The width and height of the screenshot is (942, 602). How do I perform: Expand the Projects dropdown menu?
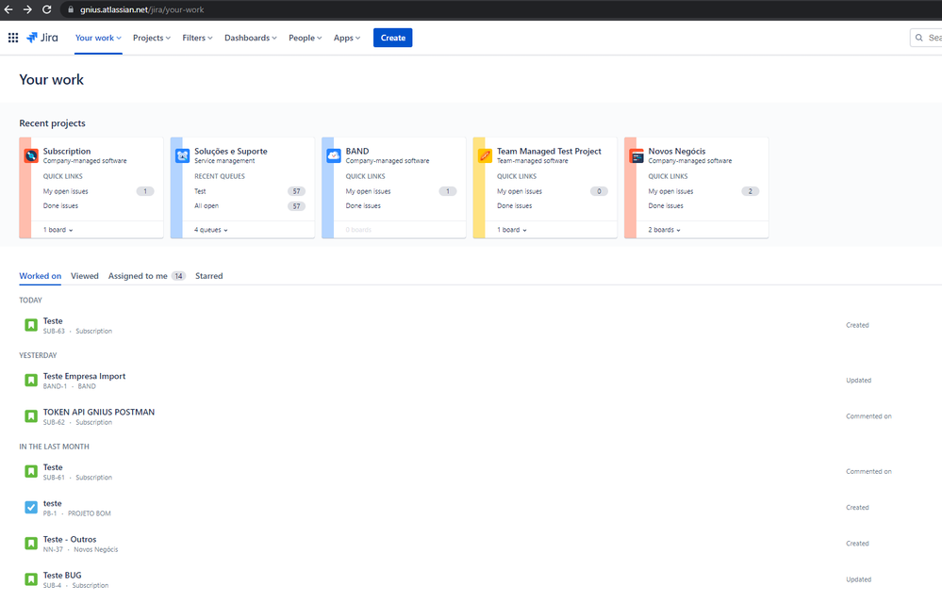(152, 38)
